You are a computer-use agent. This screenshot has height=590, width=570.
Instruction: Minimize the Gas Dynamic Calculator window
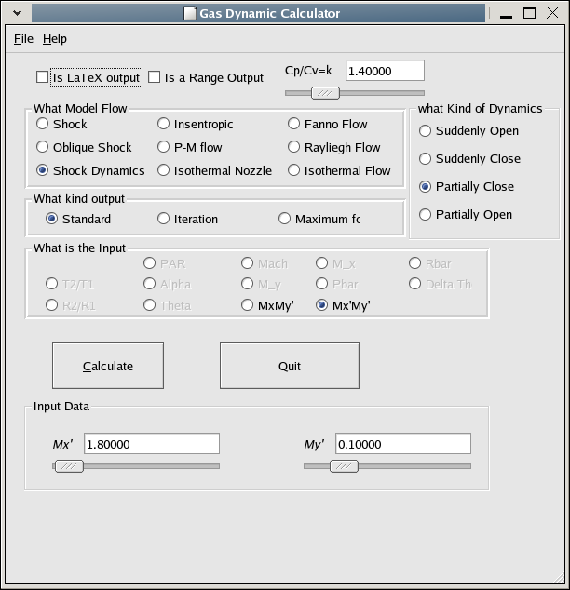tap(506, 14)
